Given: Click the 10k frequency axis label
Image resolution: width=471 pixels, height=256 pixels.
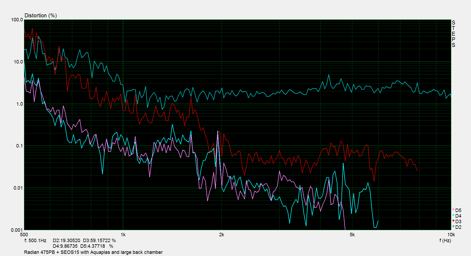Looking at the screenshot, I should (451, 235).
